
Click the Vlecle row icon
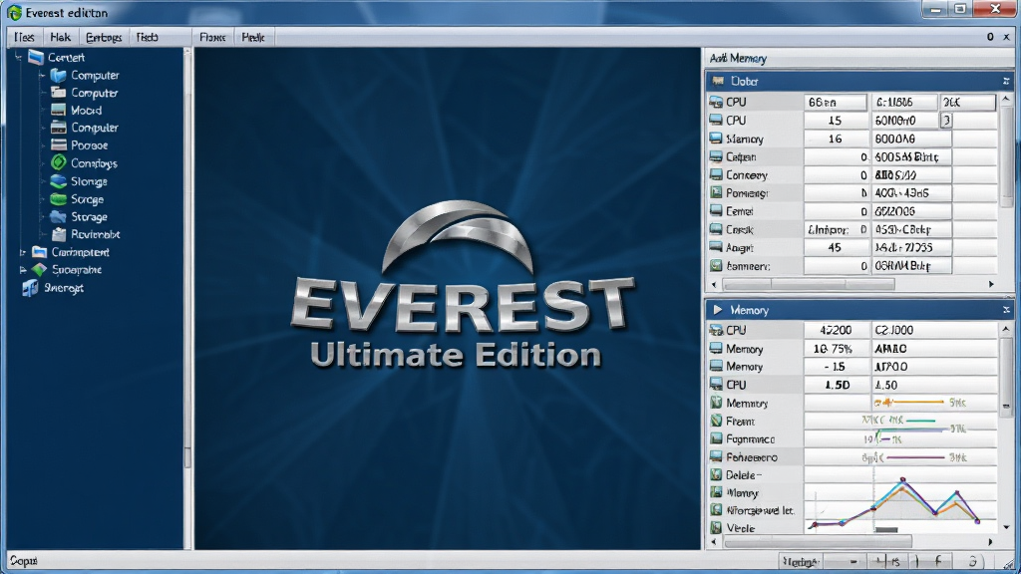coord(716,528)
